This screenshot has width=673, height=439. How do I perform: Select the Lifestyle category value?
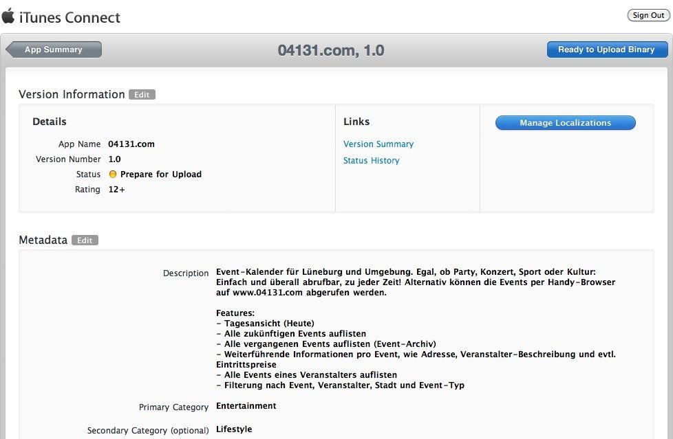[234, 429]
